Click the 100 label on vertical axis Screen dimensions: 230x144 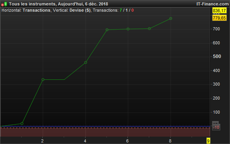click(216, 112)
